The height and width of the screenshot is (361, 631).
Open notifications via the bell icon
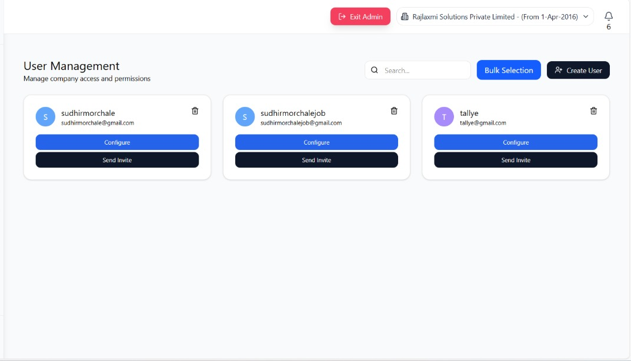point(609,16)
